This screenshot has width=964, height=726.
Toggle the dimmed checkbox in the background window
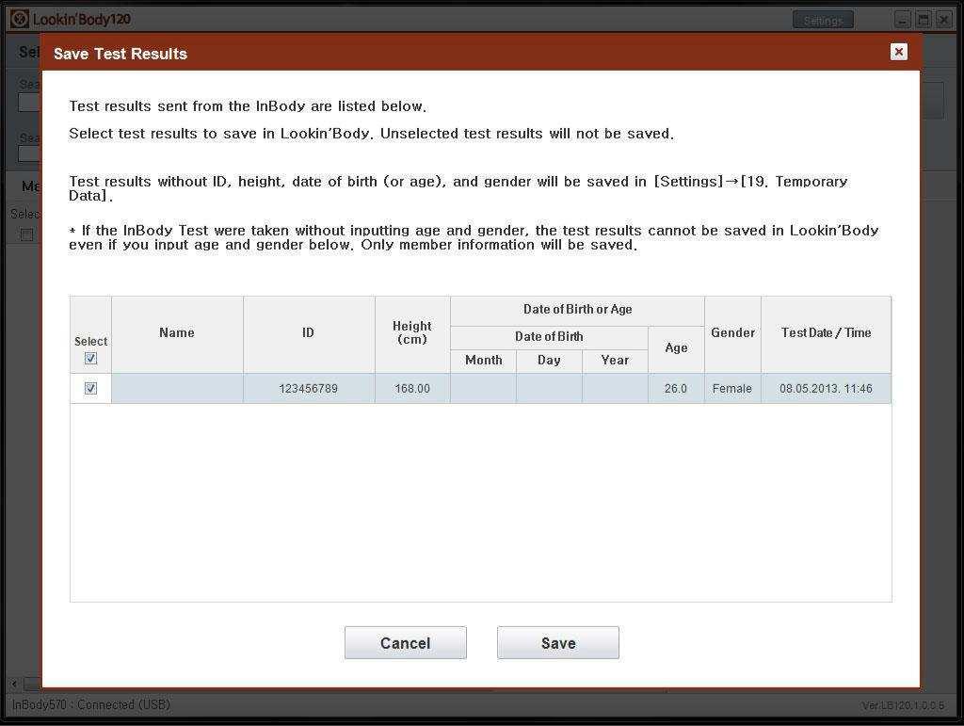coord(26,234)
